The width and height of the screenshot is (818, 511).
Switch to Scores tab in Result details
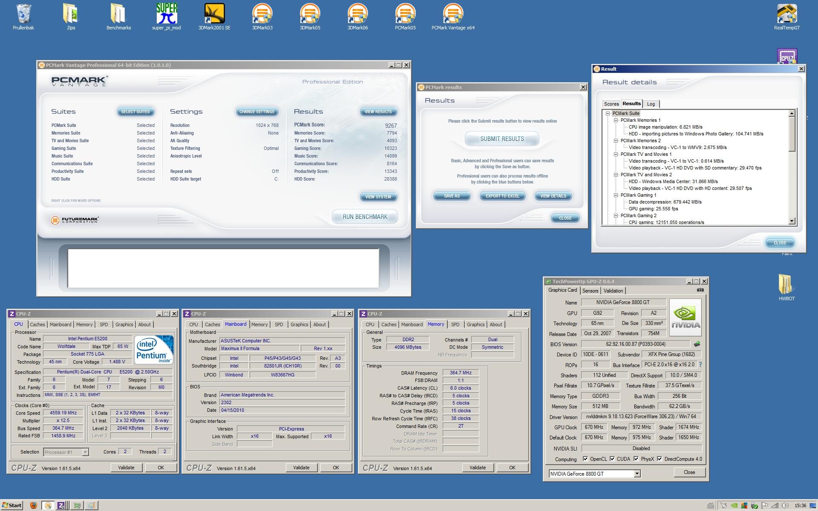coord(611,104)
